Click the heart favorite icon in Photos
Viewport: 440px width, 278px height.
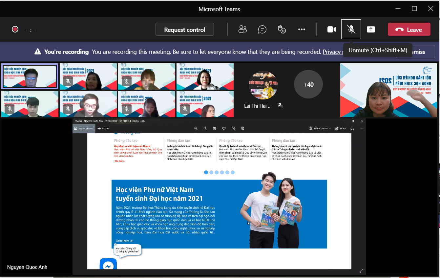click(224, 129)
